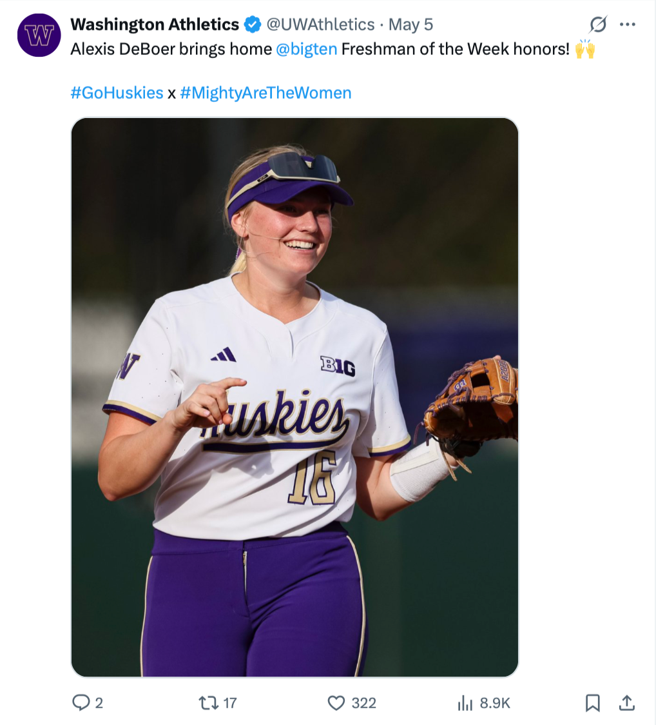This screenshot has height=725, width=656.
Task: Enlarge the softball player photo
Action: [294, 397]
